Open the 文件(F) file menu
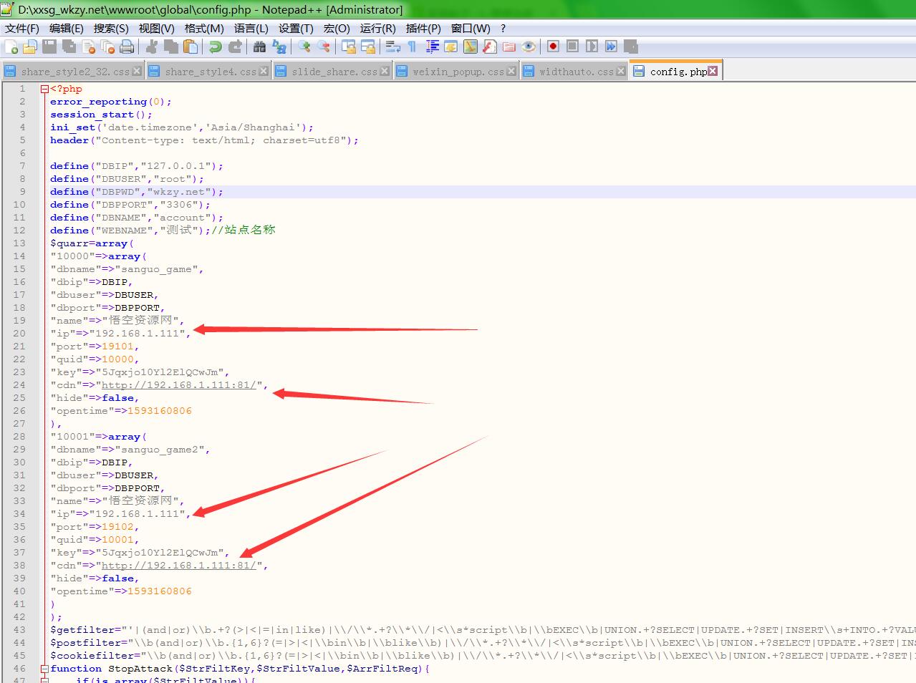916x683 pixels. [x=22, y=29]
